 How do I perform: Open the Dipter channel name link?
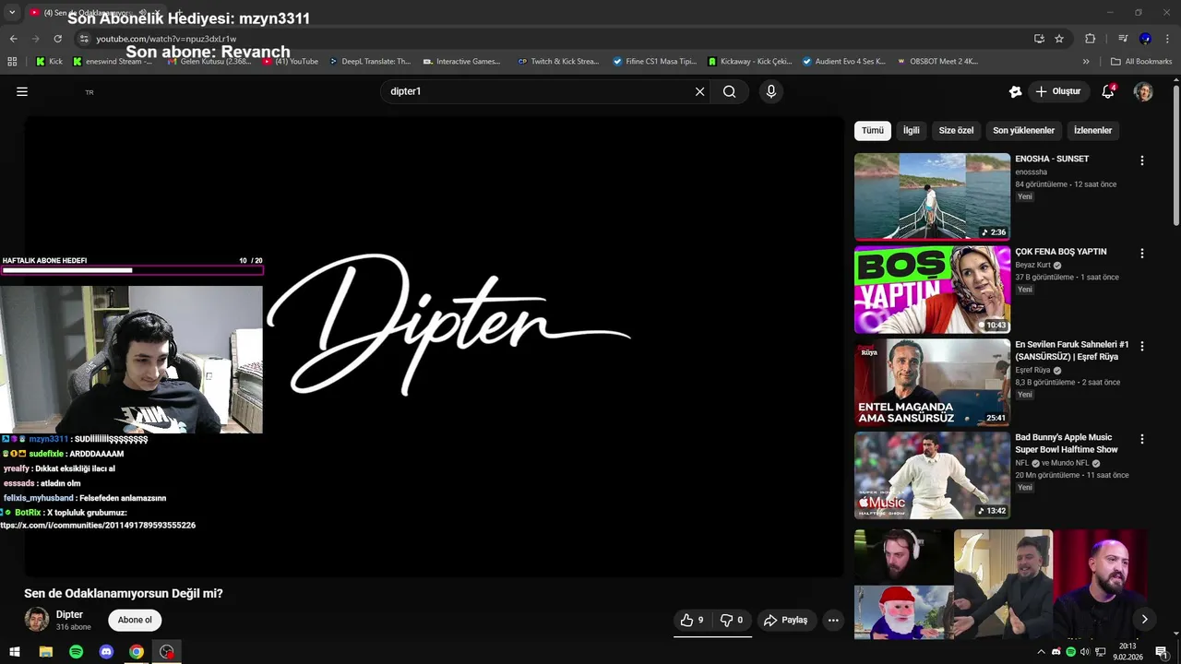[x=69, y=614]
